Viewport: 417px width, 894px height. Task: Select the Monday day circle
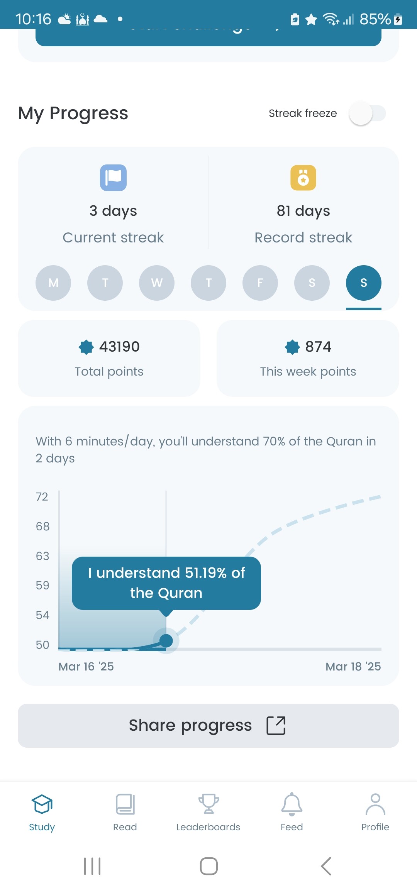tap(53, 283)
